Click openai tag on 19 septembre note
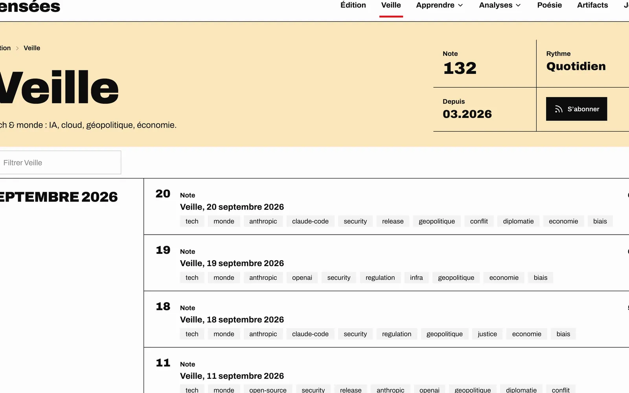629x393 pixels. coord(302,277)
